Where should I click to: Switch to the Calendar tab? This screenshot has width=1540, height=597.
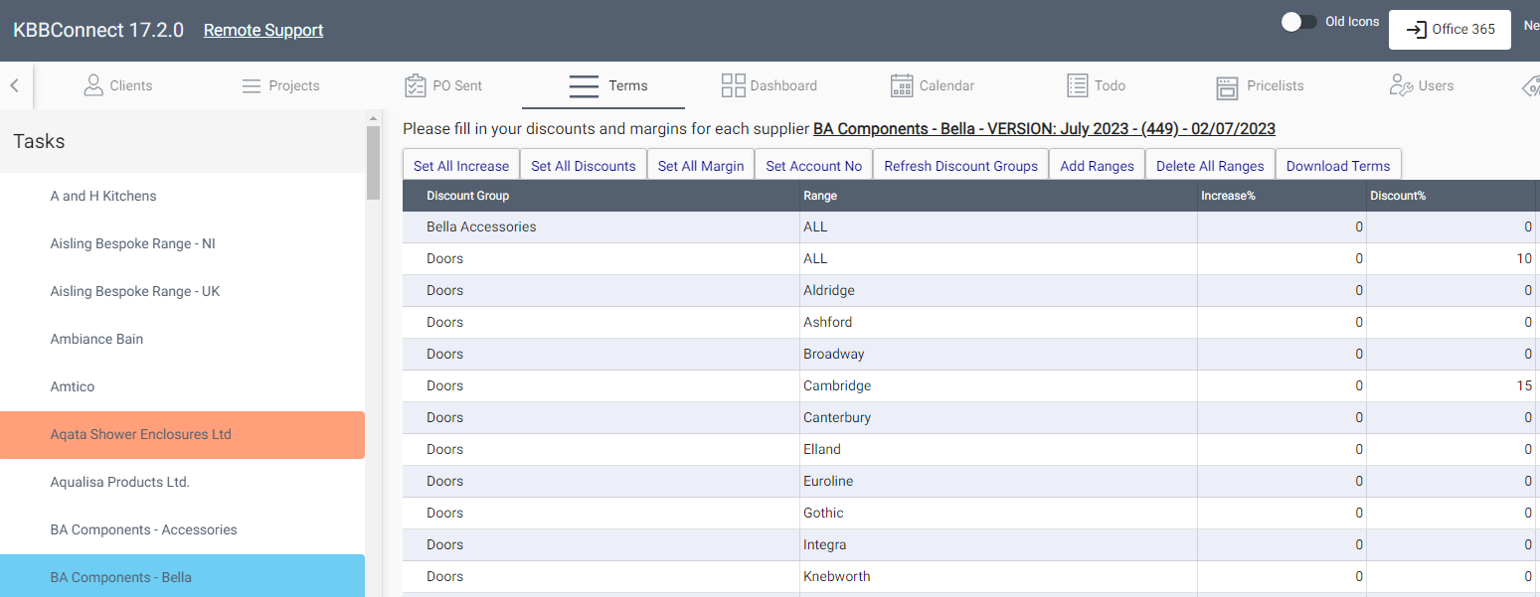click(x=933, y=85)
